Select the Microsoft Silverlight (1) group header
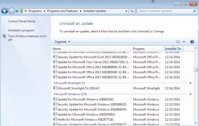This screenshot has height=126, width=199. (x=69, y=83)
